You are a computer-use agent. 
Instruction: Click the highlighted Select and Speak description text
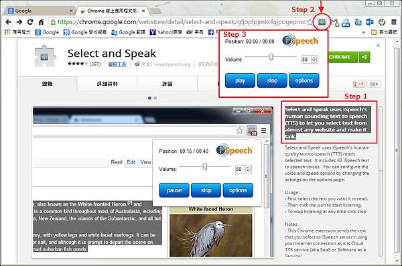pos(328,123)
